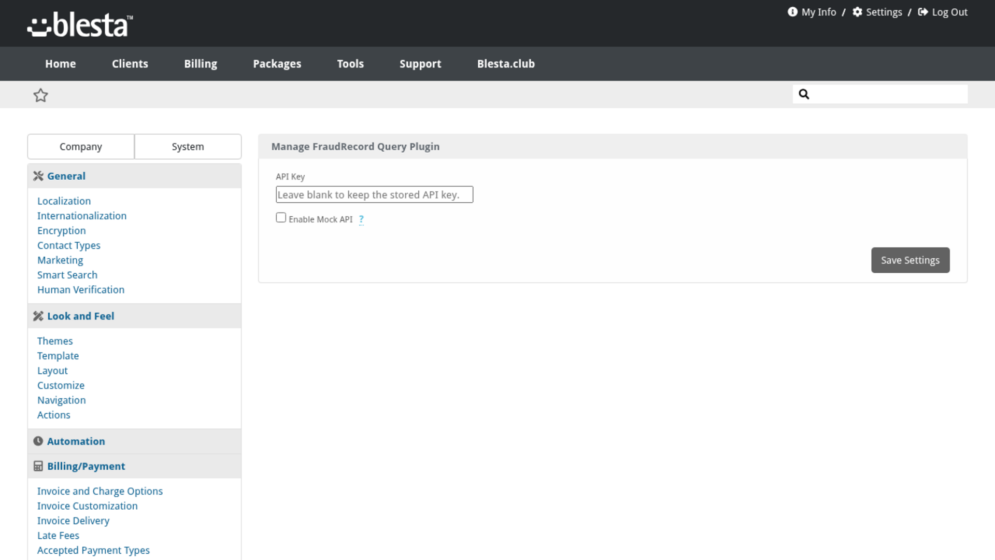Click the General tools icon
Viewport: 995px width, 560px height.
tap(38, 176)
